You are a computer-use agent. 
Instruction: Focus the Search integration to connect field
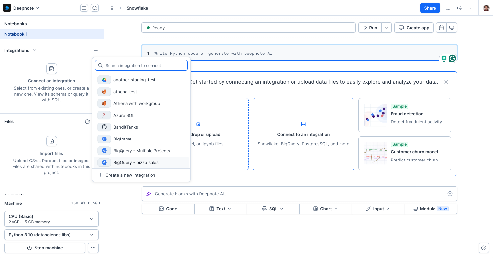141,65
